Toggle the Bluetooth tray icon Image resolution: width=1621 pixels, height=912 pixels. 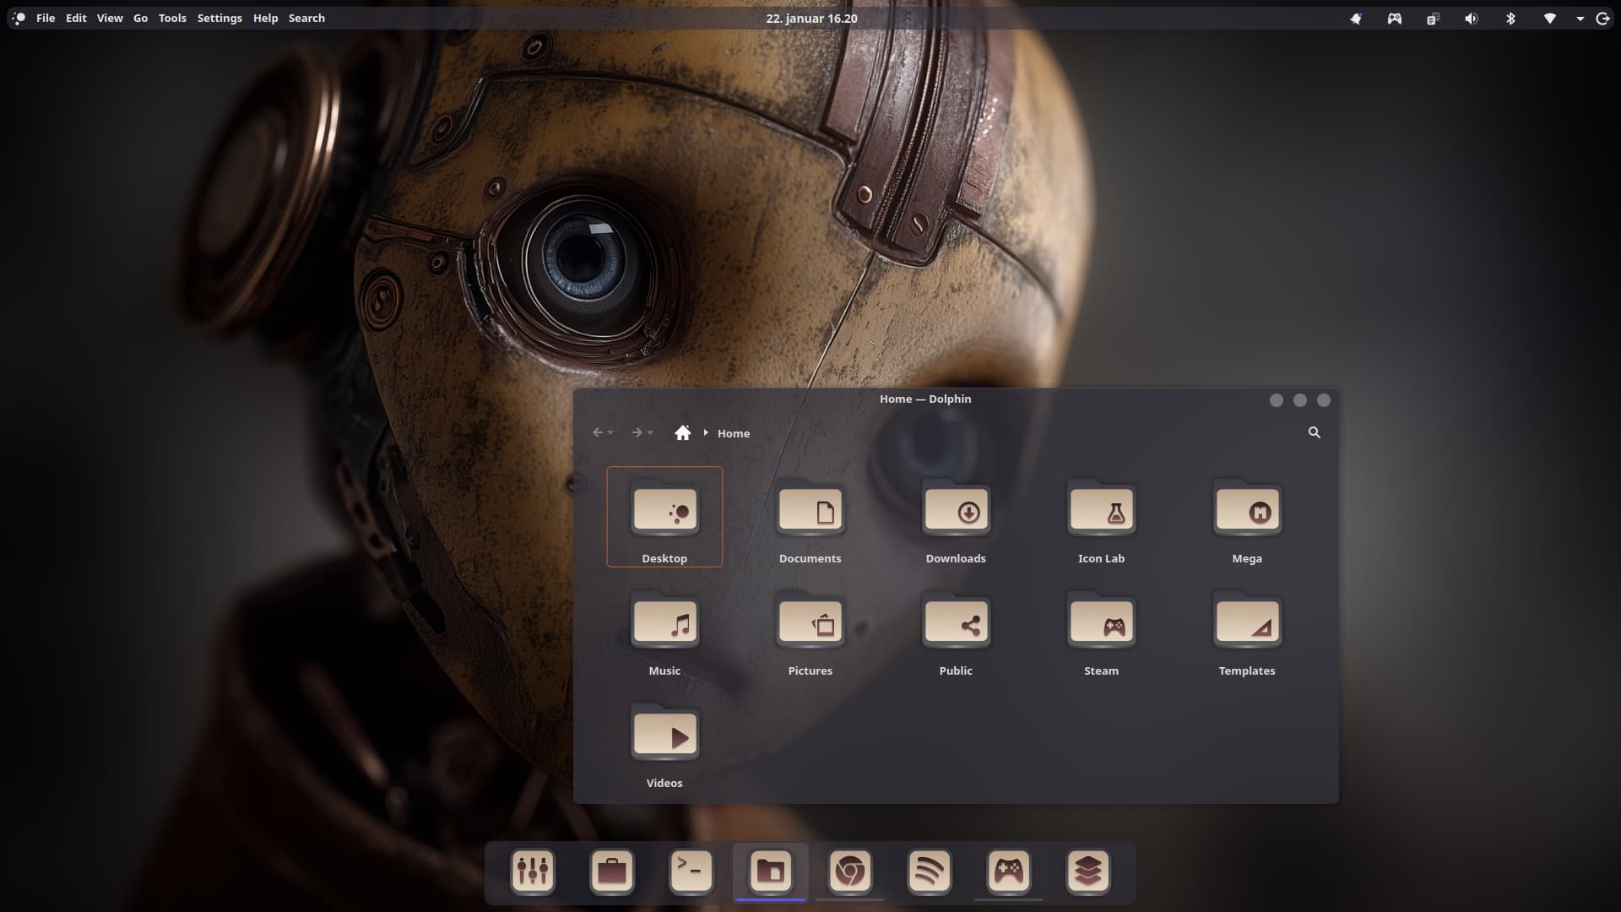pos(1510,19)
